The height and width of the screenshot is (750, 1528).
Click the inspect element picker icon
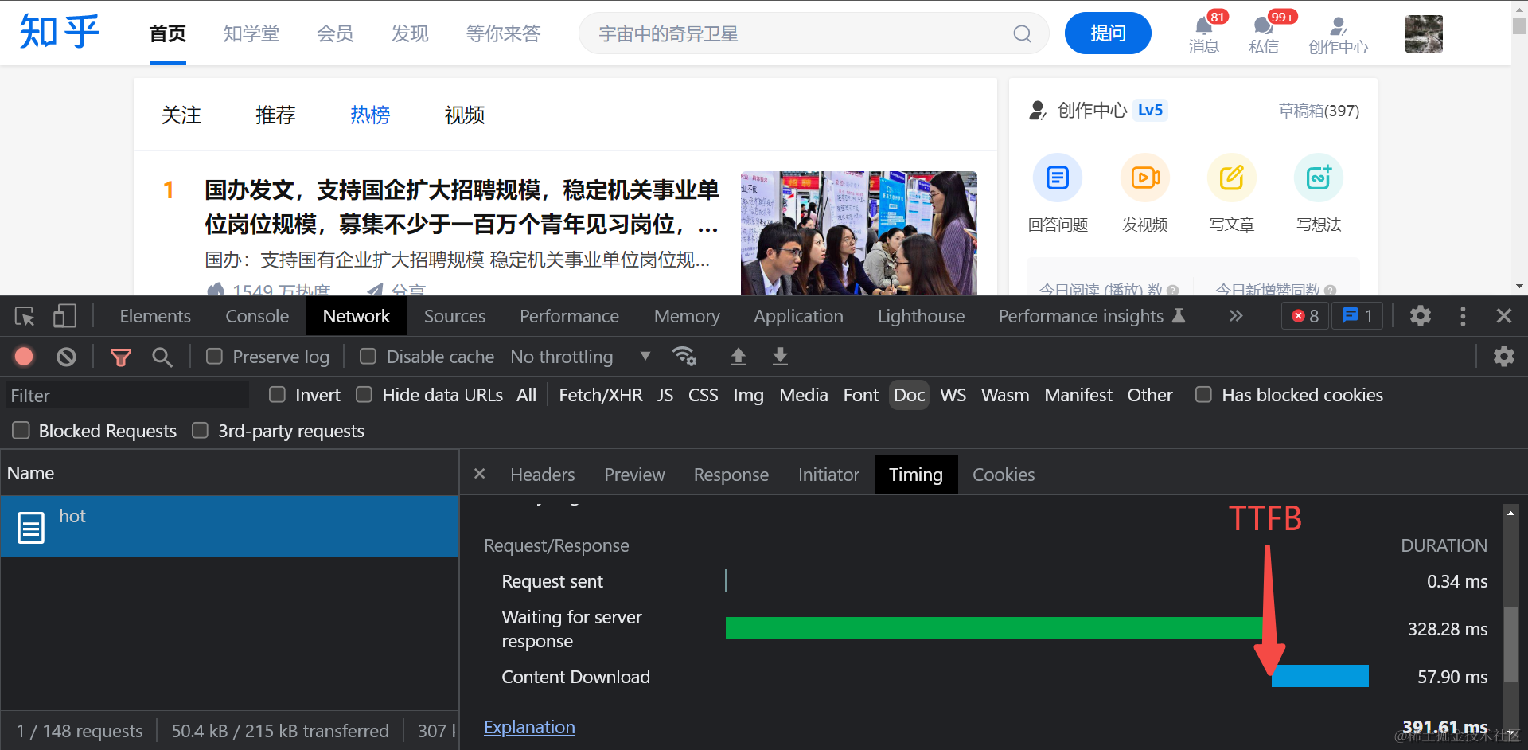(25, 317)
